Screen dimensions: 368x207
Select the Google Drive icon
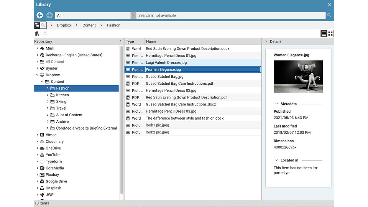(x=42, y=181)
